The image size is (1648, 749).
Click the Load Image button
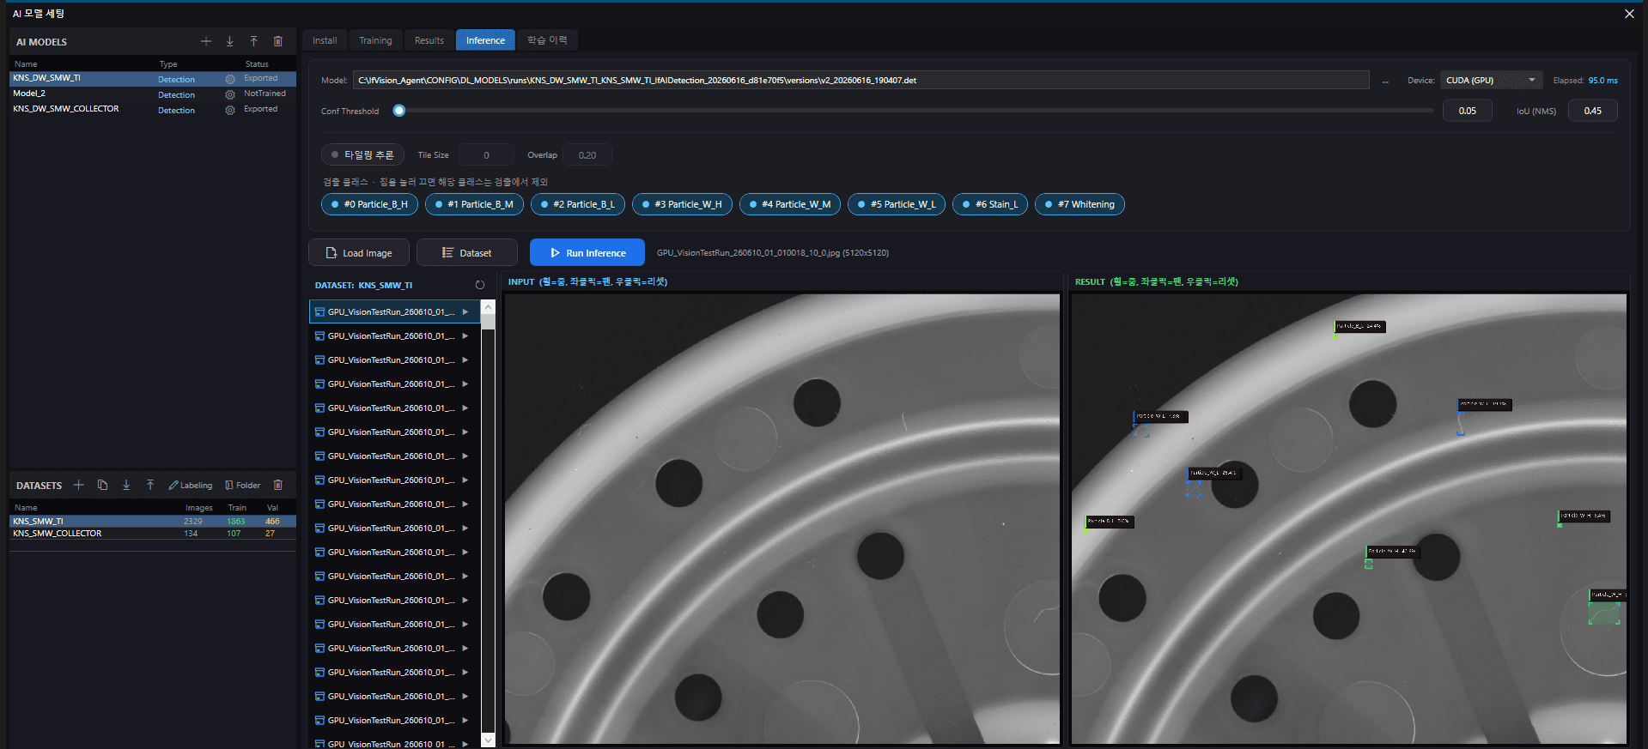coord(359,253)
